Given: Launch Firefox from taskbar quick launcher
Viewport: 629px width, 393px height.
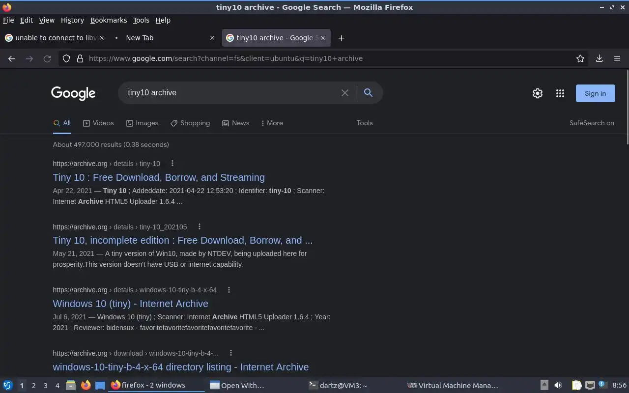Looking at the screenshot, I should pos(86,385).
